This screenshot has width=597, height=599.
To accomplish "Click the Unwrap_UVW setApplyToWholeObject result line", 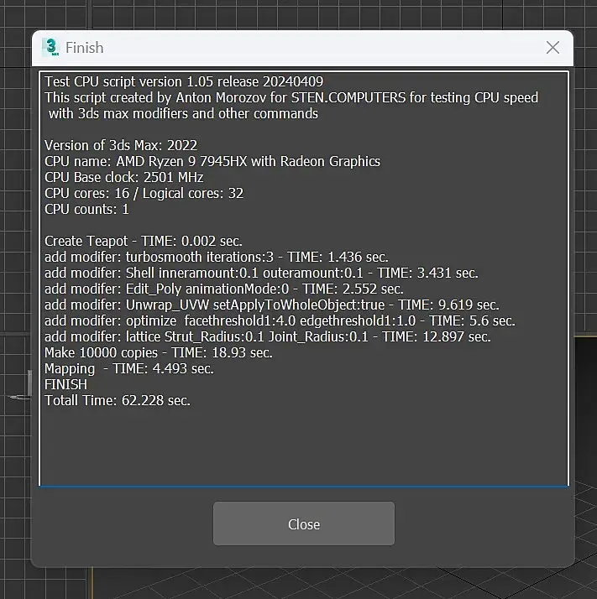I will 272,305.
